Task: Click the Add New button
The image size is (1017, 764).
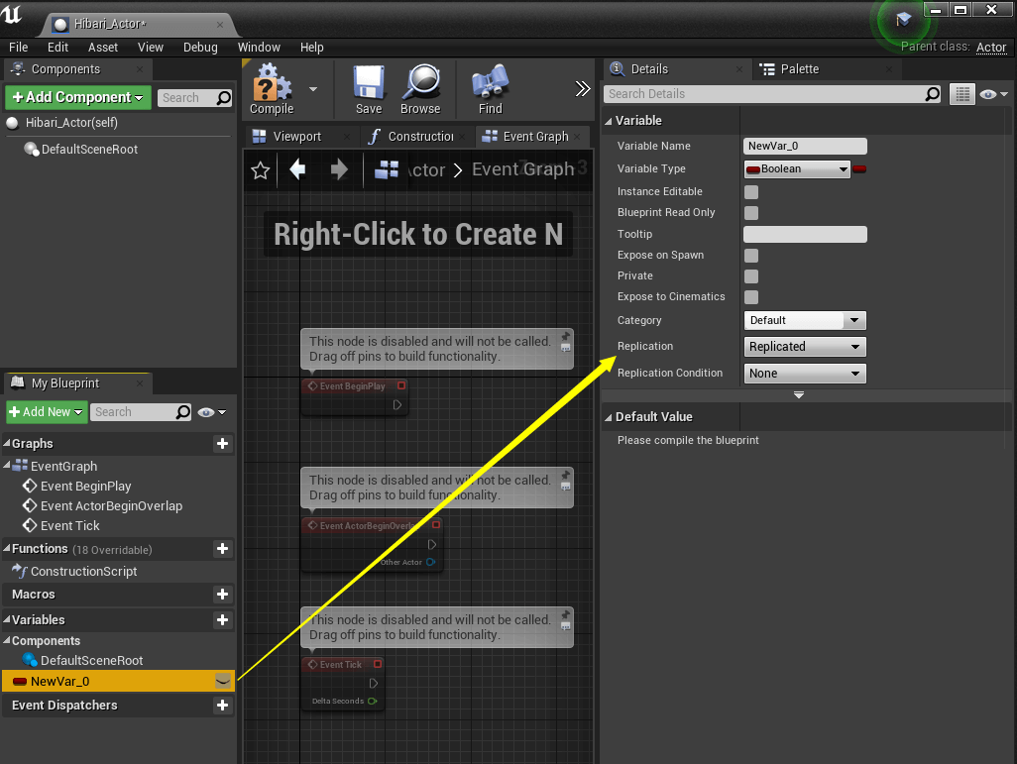Action: (47, 412)
